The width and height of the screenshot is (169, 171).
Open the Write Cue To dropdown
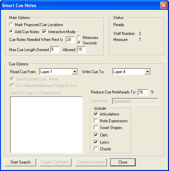131,71
